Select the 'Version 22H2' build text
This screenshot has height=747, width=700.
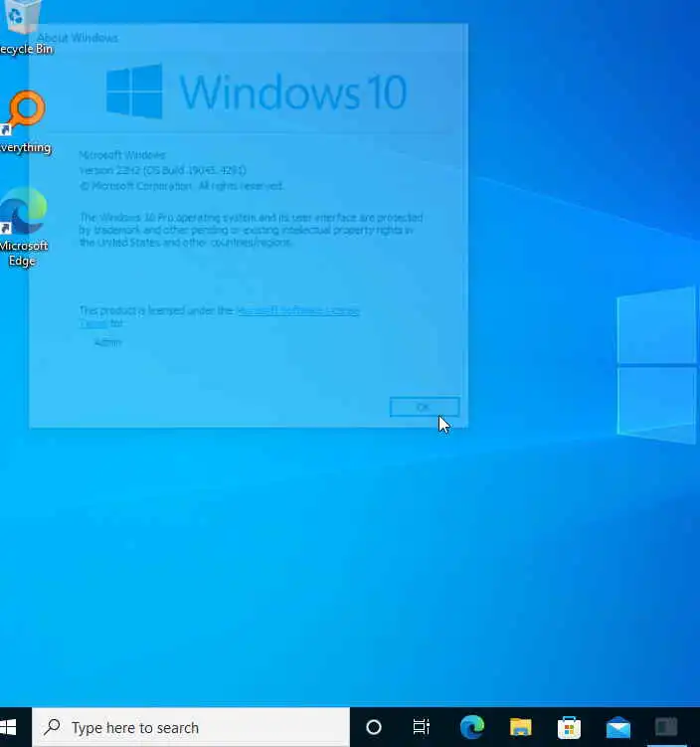[162, 170]
